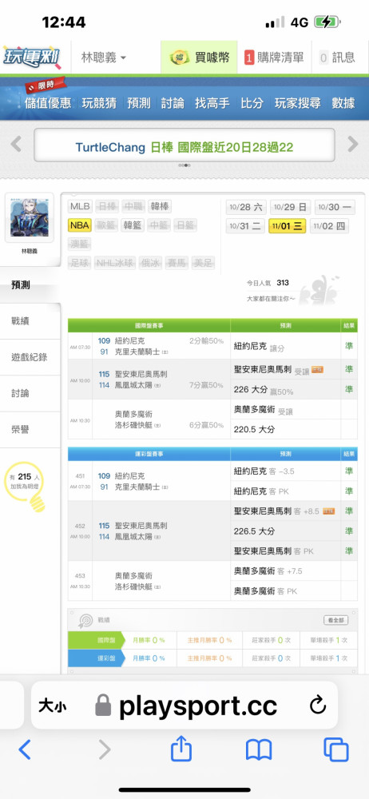Select the 日棒 league filter
The width and height of the screenshot is (369, 799).
click(x=107, y=206)
